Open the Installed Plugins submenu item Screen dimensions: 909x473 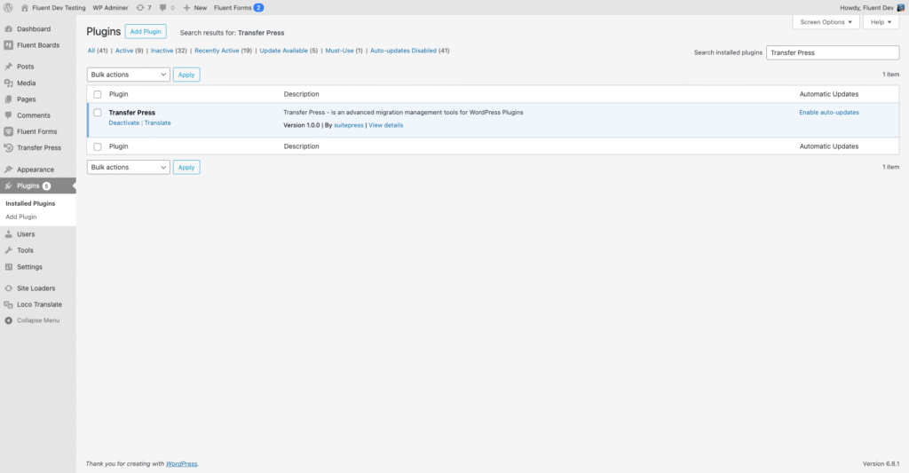(x=30, y=203)
